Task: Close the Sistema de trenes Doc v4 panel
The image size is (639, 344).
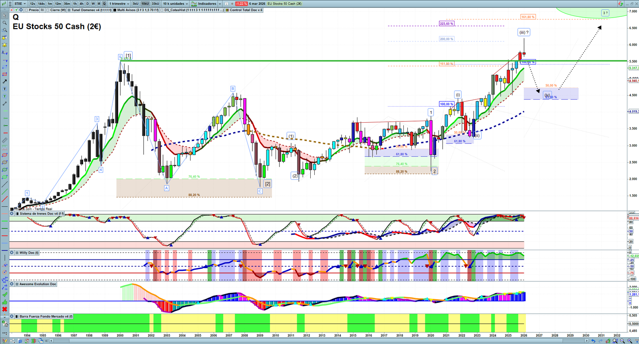Action: pos(12,214)
